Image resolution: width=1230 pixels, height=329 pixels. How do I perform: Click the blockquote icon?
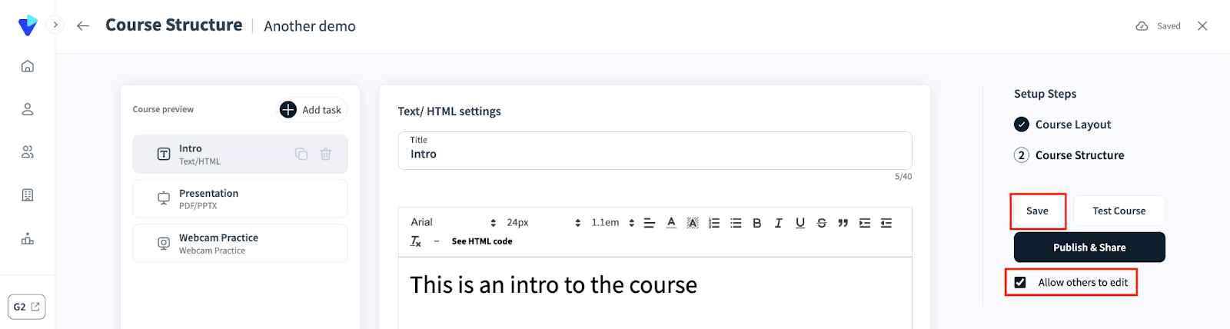[x=843, y=223]
